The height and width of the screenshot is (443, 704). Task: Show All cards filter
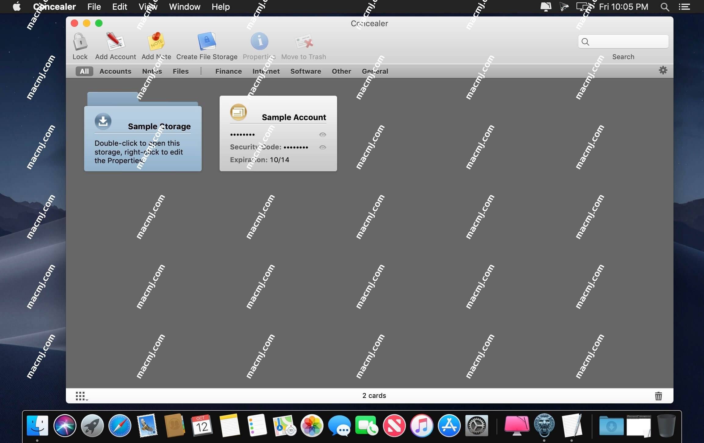tap(84, 71)
